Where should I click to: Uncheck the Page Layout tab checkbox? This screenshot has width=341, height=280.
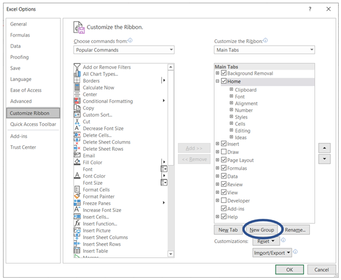click(x=224, y=160)
